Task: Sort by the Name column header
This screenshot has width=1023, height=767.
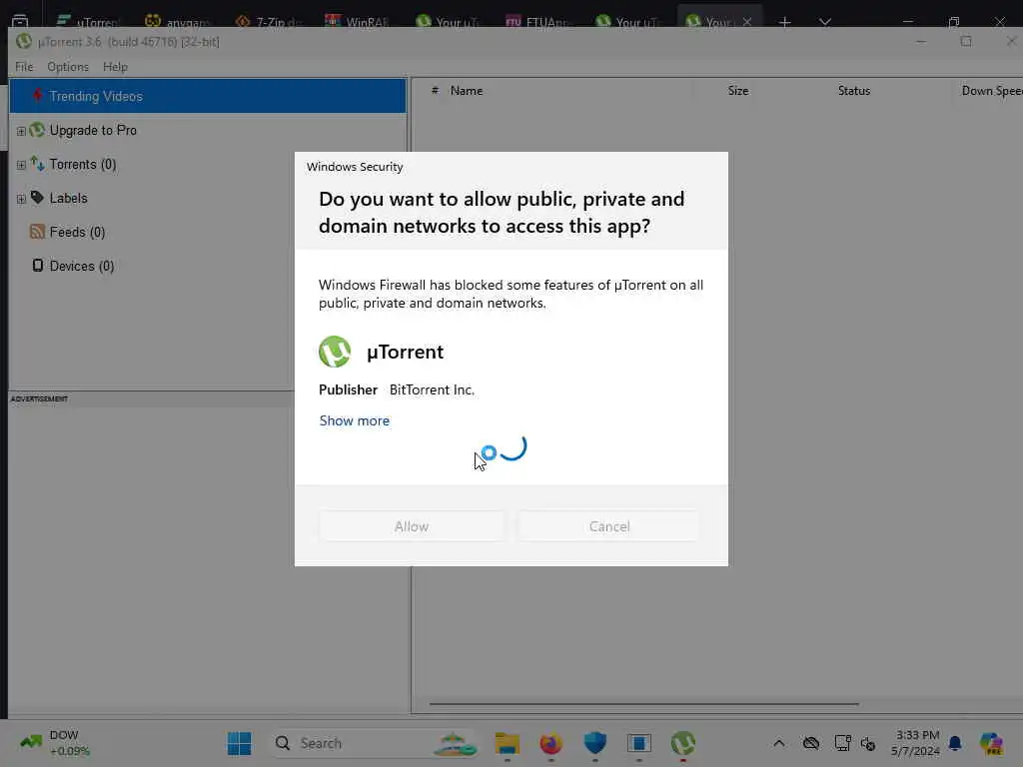Action: click(x=467, y=91)
